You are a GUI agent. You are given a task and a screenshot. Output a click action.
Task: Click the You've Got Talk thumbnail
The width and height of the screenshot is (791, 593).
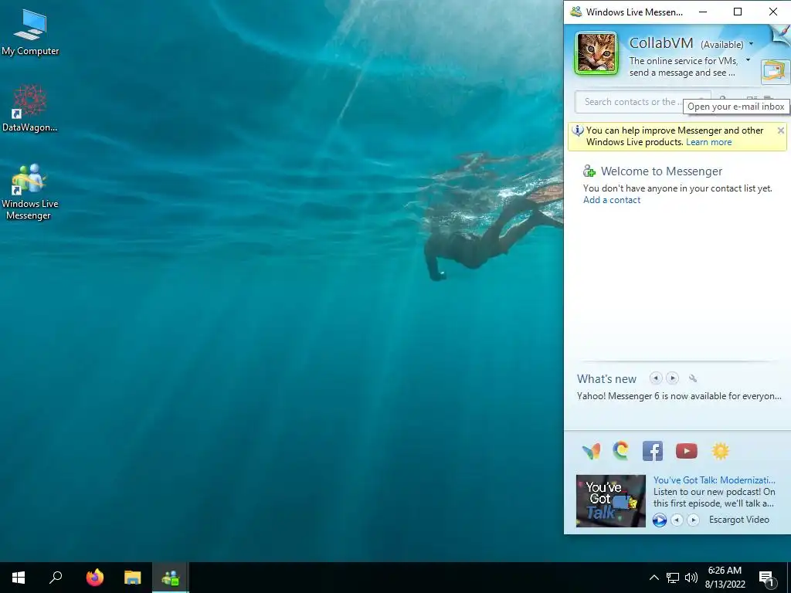coord(610,500)
